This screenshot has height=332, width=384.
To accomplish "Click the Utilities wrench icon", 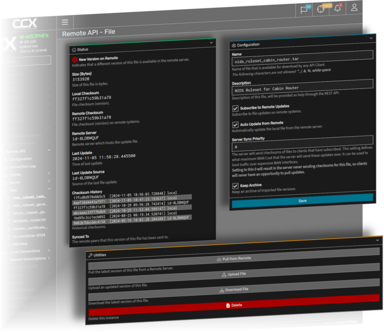I will coord(91,255).
